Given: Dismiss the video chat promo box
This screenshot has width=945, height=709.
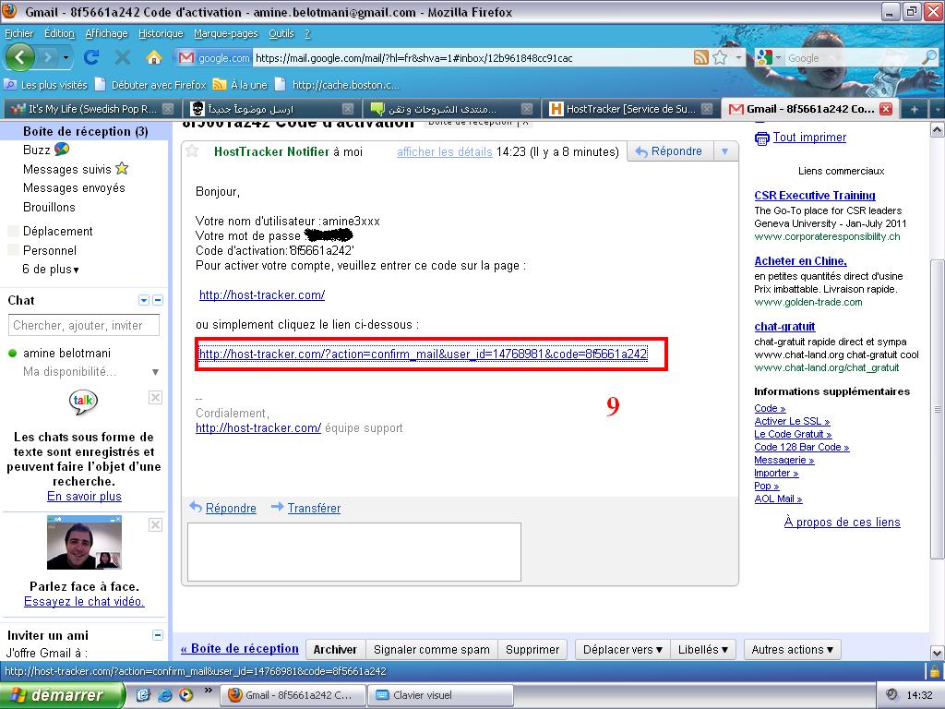Looking at the screenshot, I should (x=155, y=525).
